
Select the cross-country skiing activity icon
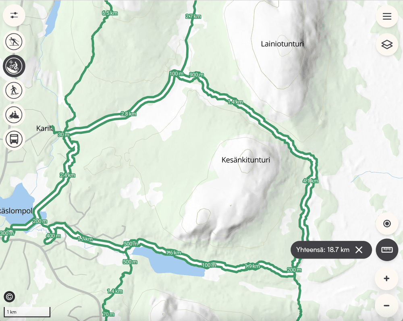[14, 41]
